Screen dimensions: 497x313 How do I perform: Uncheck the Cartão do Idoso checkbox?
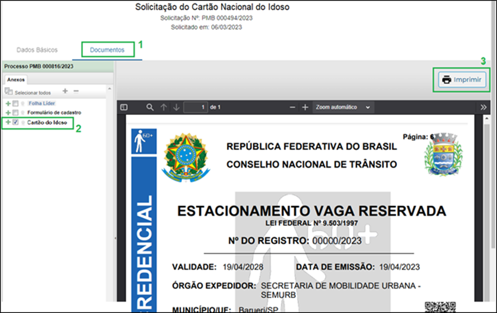click(x=15, y=122)
